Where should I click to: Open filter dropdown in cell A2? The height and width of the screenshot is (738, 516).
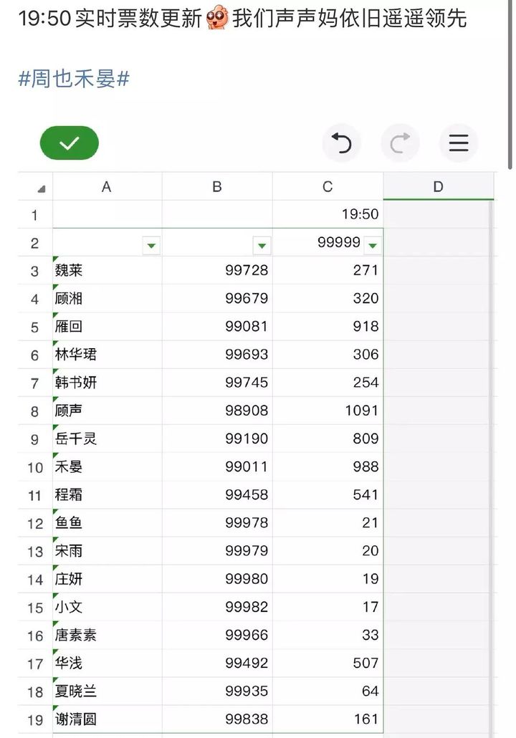151,245
